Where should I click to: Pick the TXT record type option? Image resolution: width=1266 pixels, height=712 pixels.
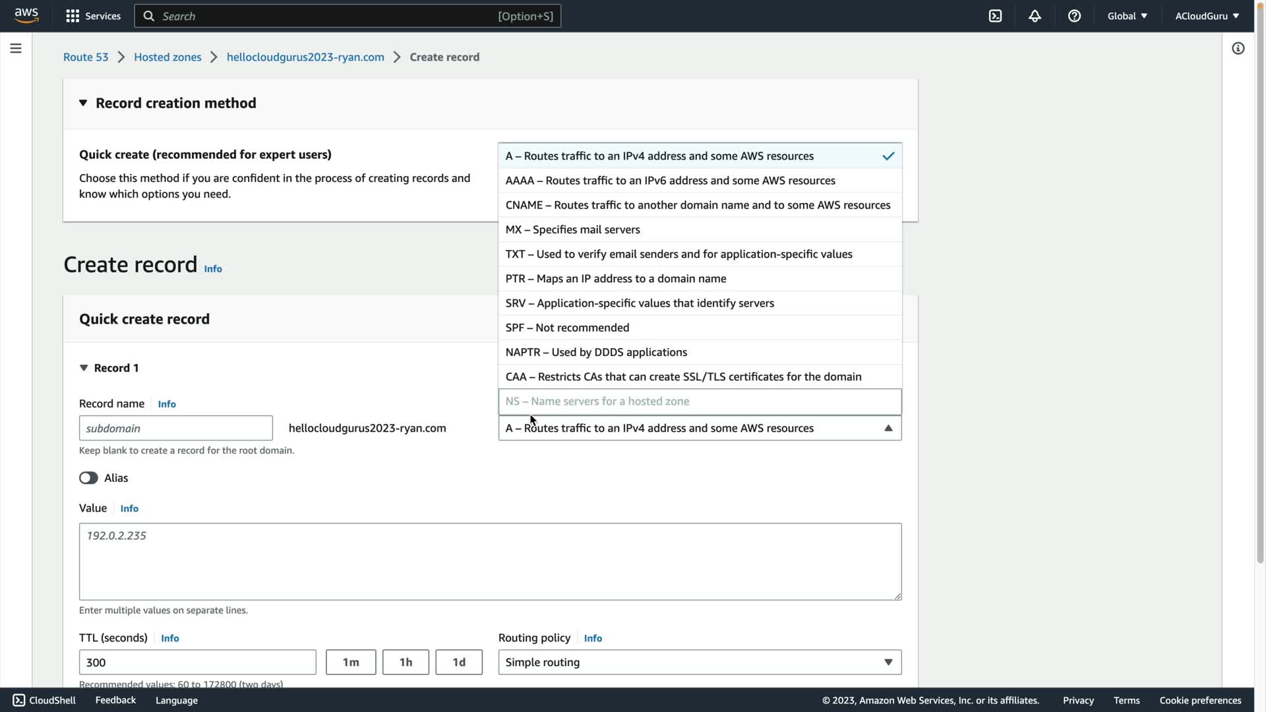pyautogui.click(x=678, y=254)
